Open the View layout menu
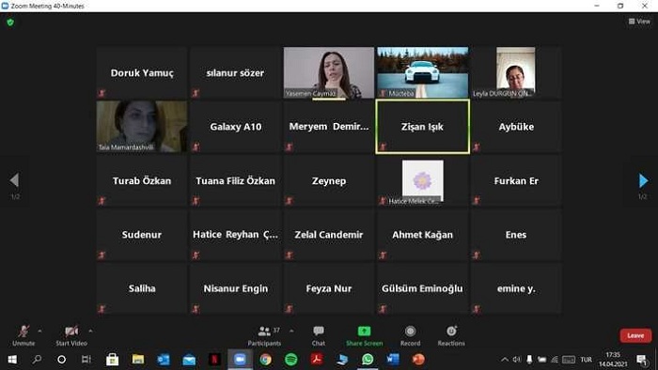This screenshot has width=658, height=370. tap(639, 22)
